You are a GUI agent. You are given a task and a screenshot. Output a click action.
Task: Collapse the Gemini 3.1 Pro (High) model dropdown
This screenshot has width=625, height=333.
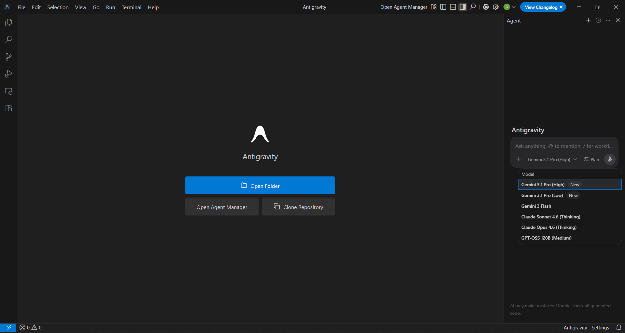(x=552, y=160)
